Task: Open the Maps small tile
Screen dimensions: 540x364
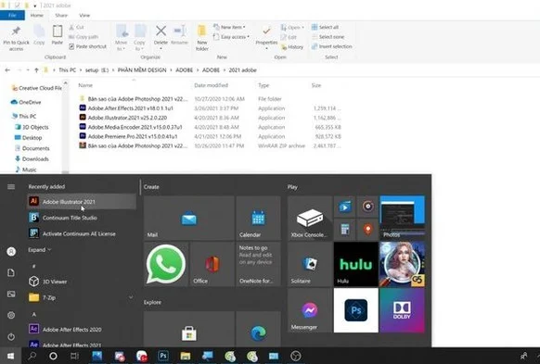Action: 367,230
